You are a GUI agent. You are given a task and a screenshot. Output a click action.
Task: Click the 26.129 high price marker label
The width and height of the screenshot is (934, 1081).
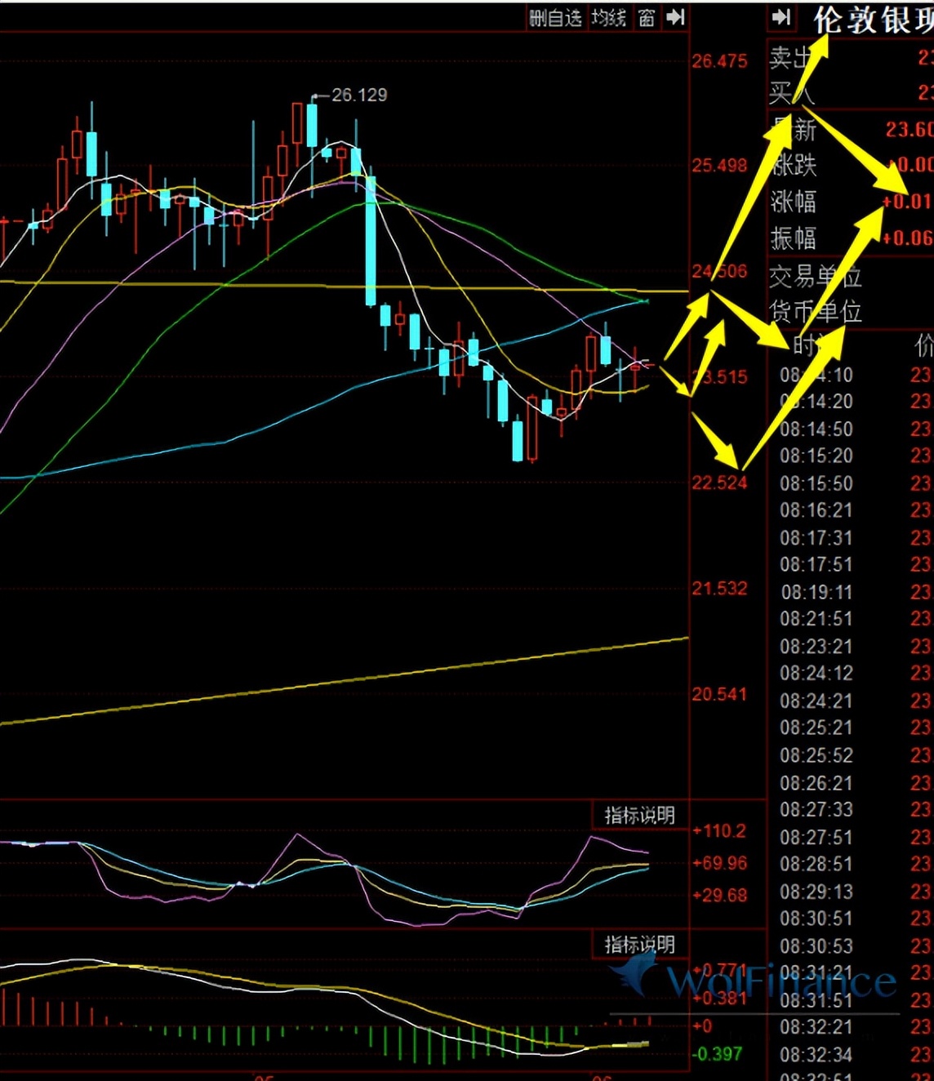(359, 95)
